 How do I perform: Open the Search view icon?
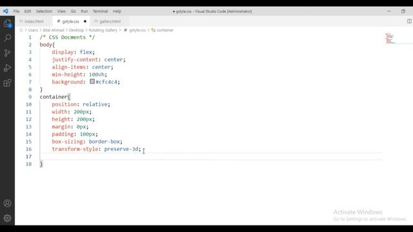(x=7, y=37)
